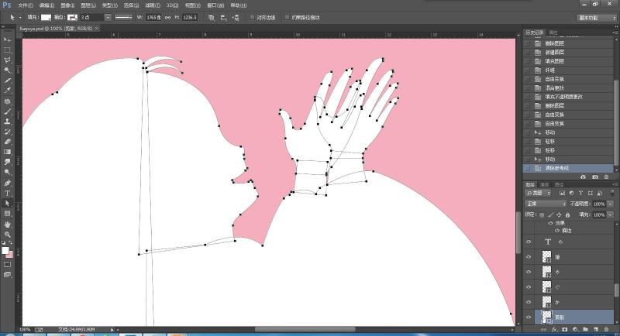Open the blend mode 正常 dropdown
The image size is (620, 336).
[546, 204]
